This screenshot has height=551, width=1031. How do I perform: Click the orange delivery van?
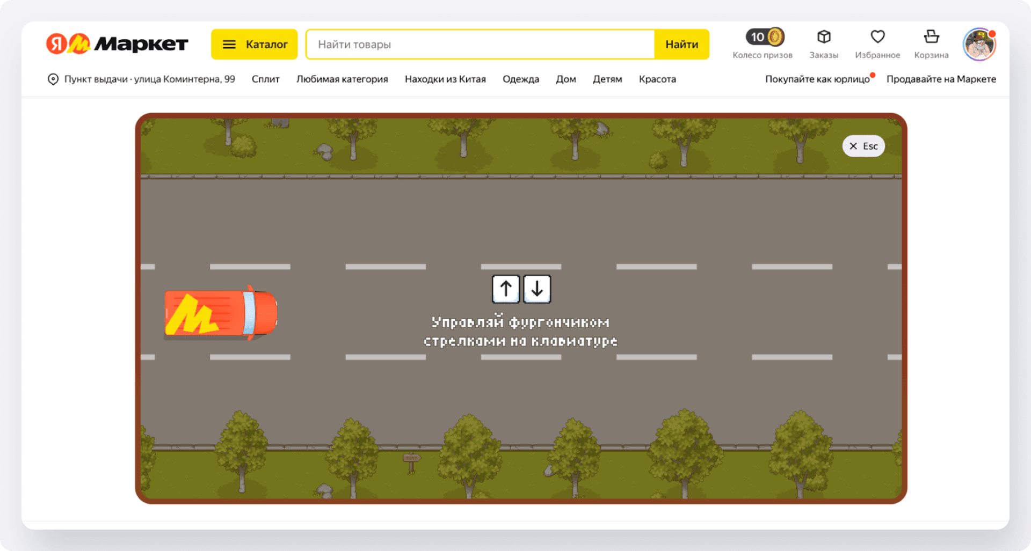click(x=221, y=314)
